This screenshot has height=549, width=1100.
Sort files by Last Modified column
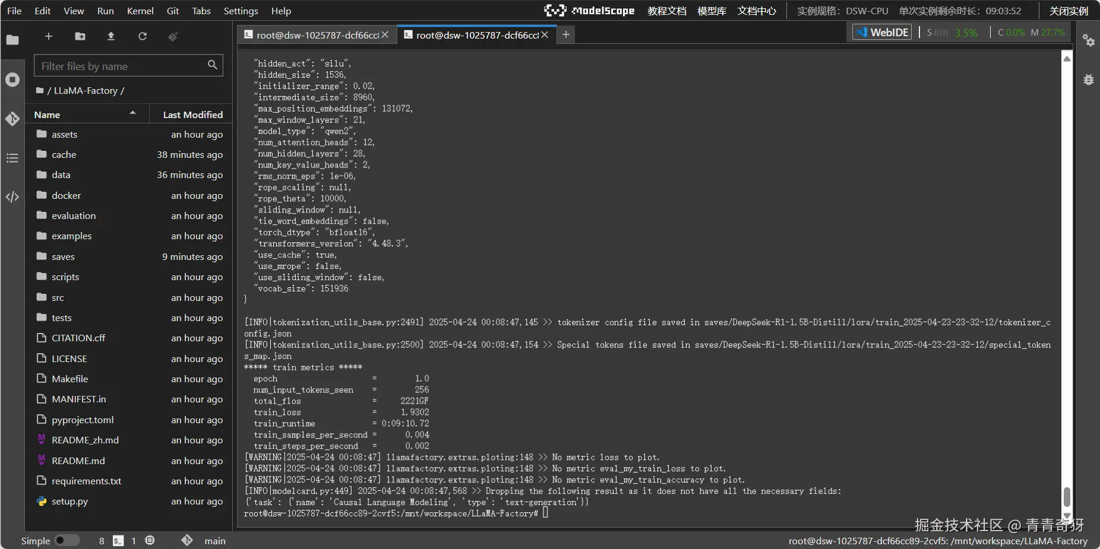click(x=193, y=115)
